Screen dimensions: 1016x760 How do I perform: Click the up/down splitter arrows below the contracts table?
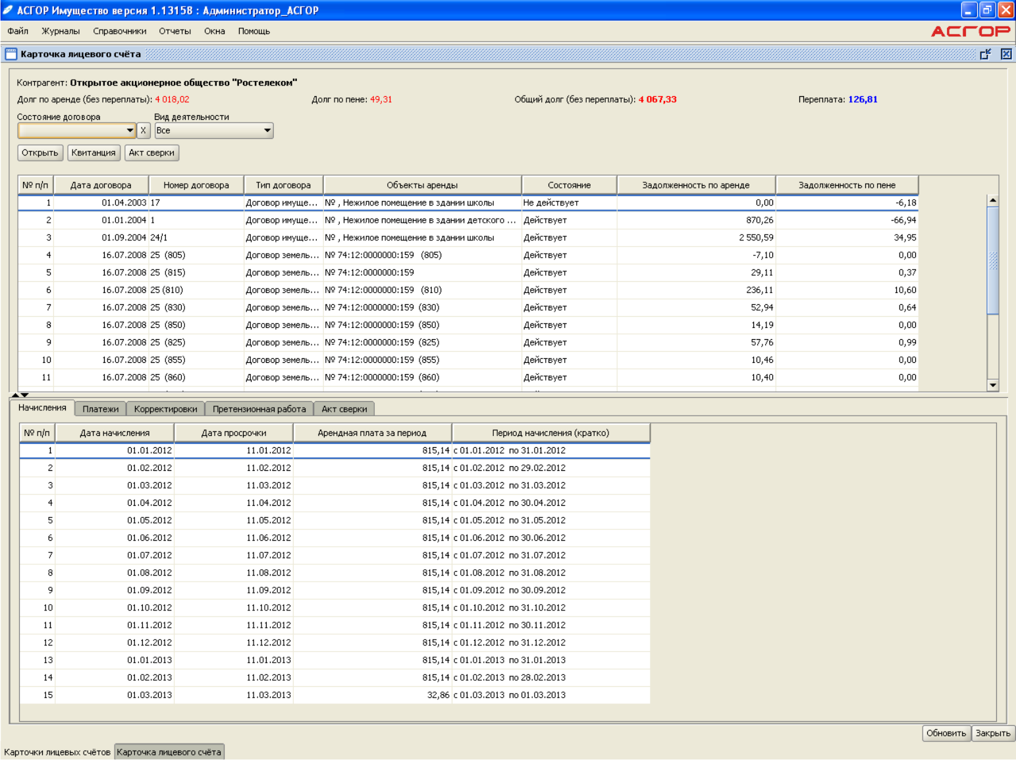pos(20,394)
